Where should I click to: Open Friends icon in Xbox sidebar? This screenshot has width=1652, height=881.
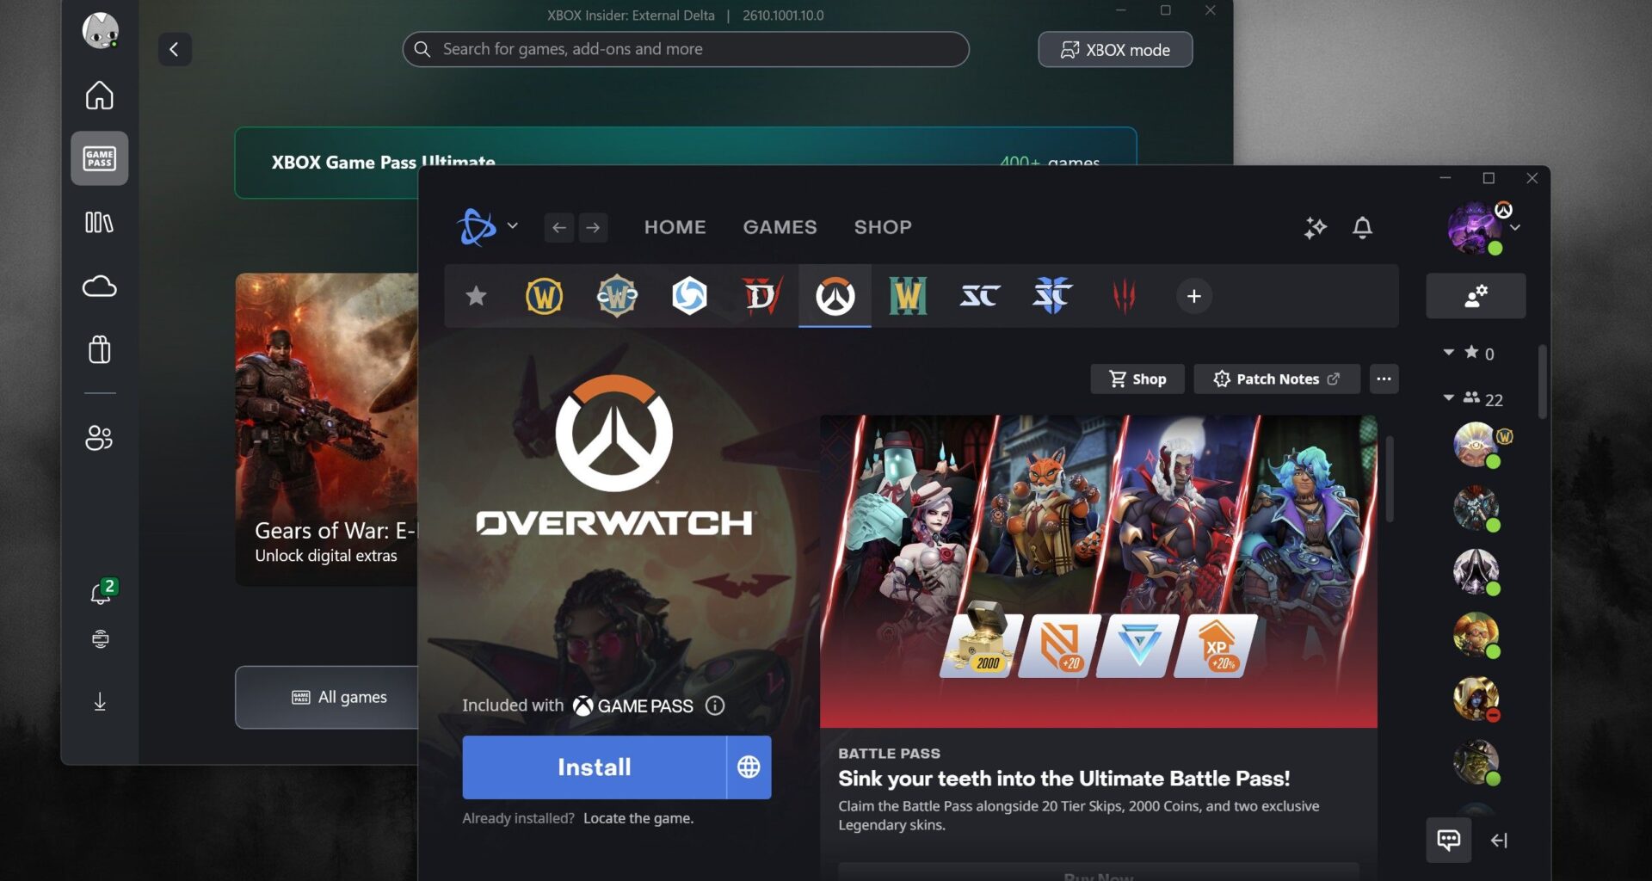(99, 438)
